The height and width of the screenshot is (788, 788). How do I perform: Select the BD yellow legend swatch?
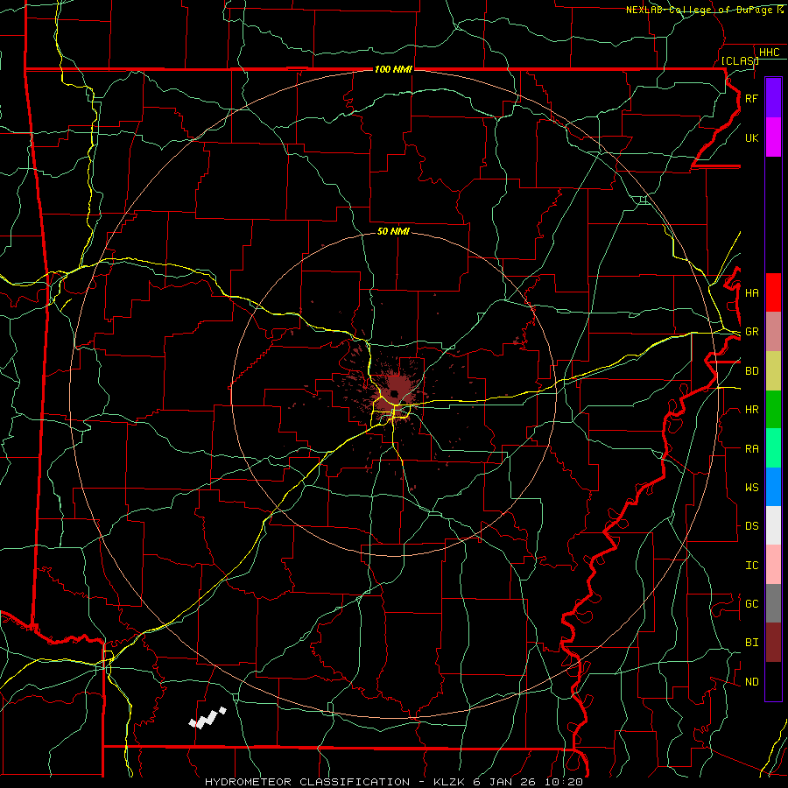(x=773, y=371)
